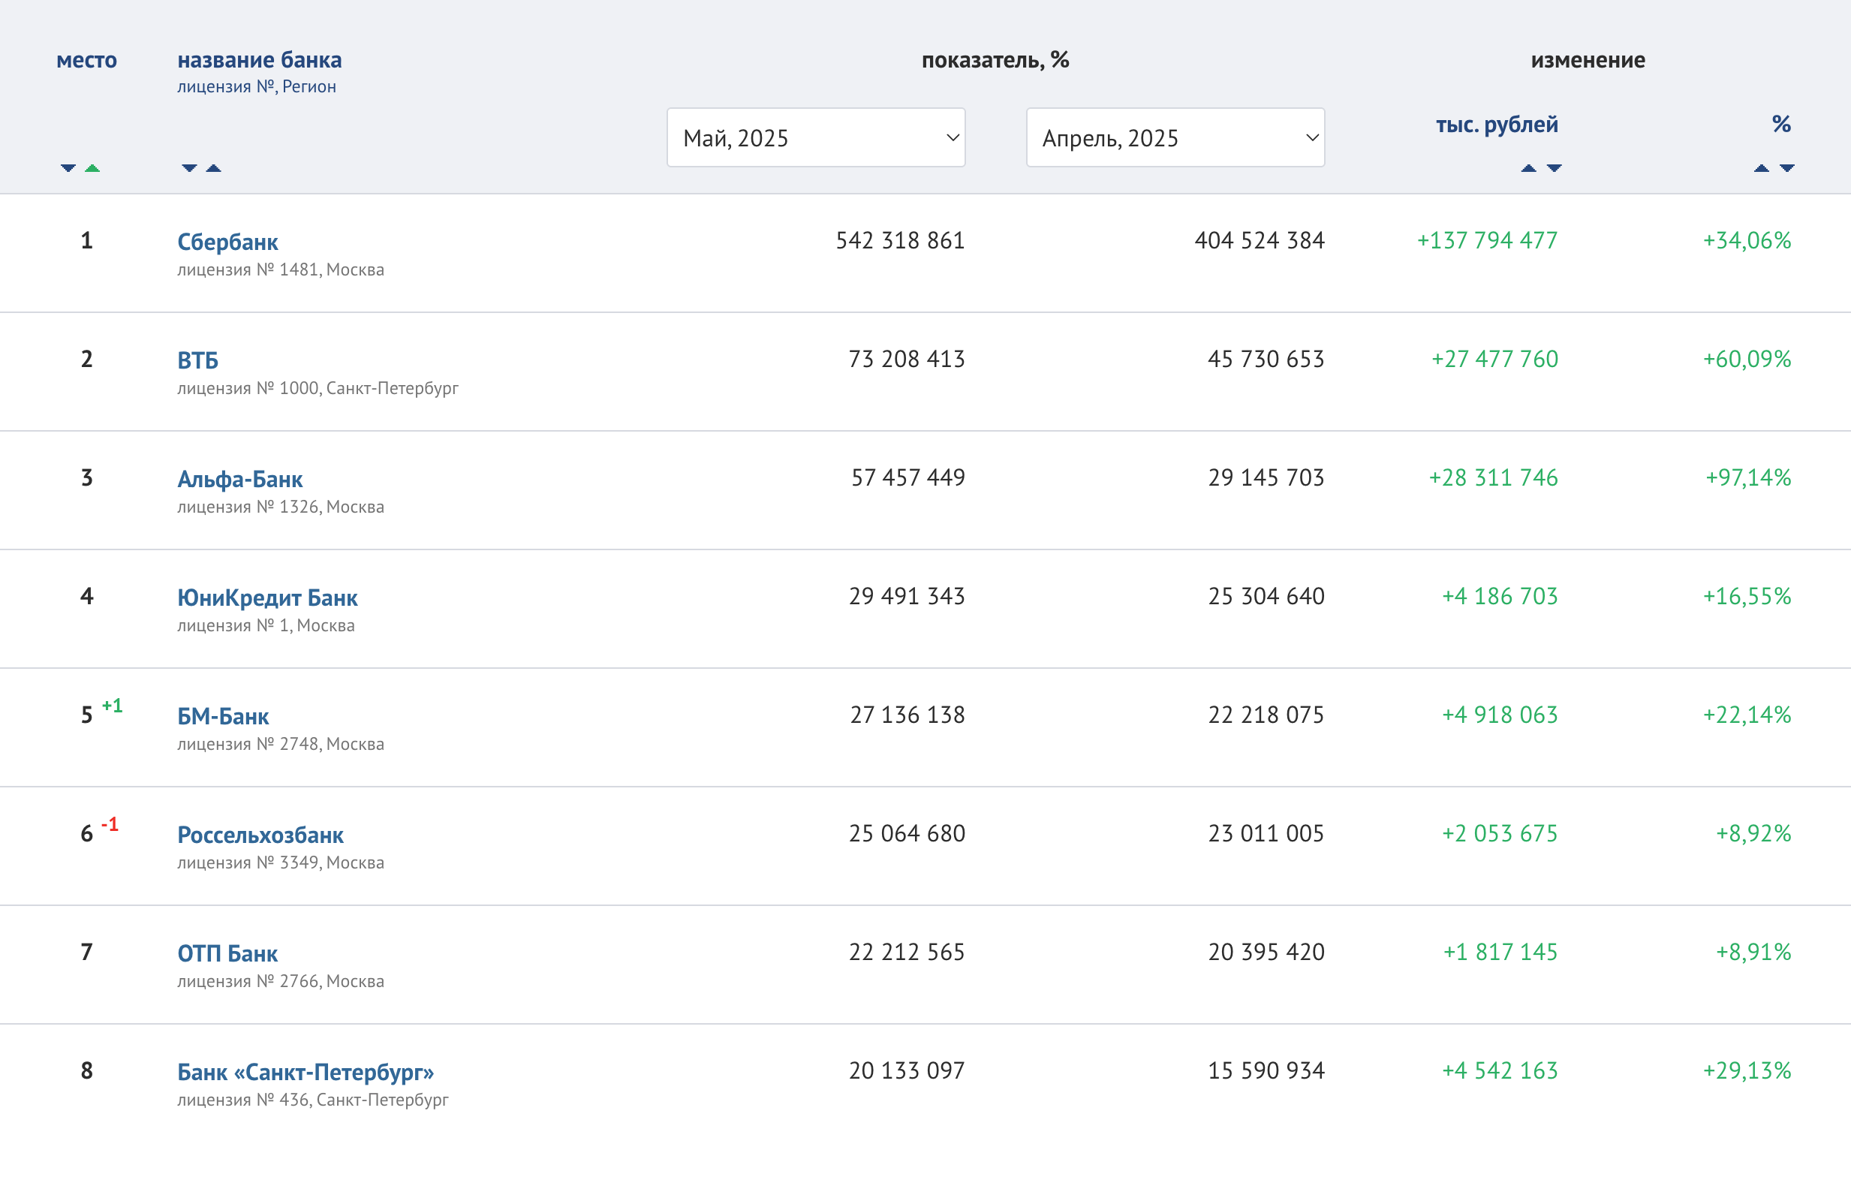Viewport: 1851px width, 1186px height.
Task: Select ОТП Банк April value 20 395 420
Action: [x=1266, y=952]
